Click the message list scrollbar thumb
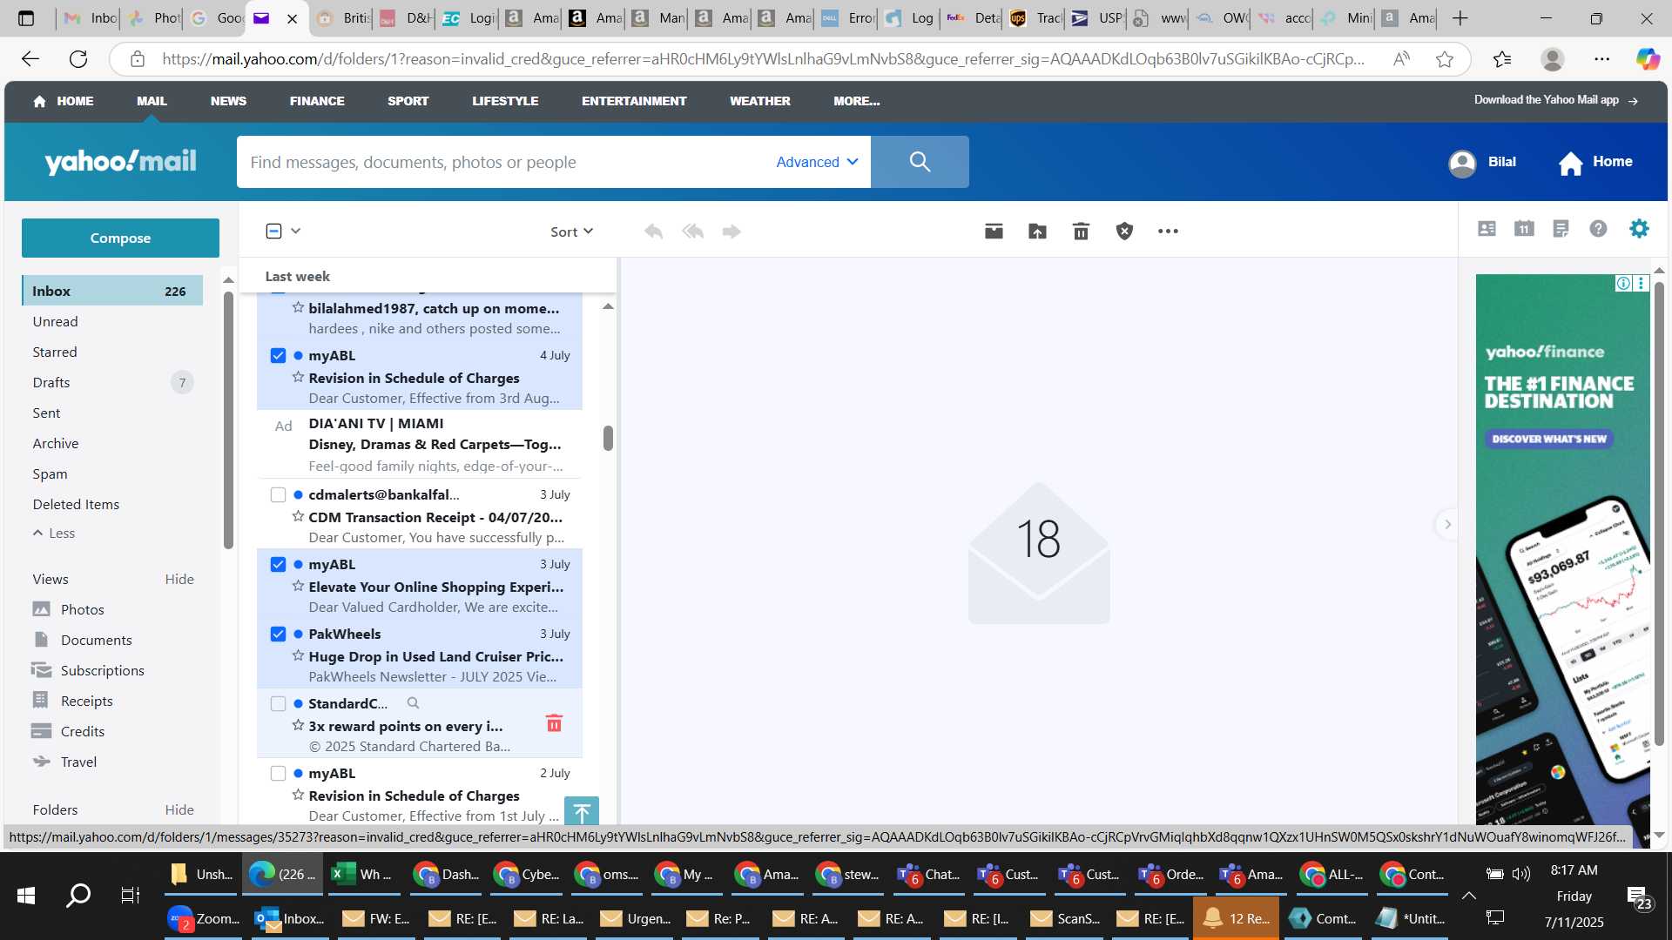This screenshot has width=1672, height=940. click(x=608, y=438)
